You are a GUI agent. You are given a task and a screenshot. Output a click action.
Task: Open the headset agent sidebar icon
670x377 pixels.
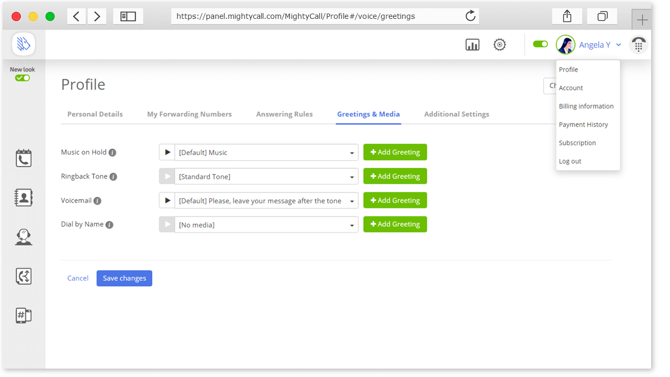(x=24, y=237)
